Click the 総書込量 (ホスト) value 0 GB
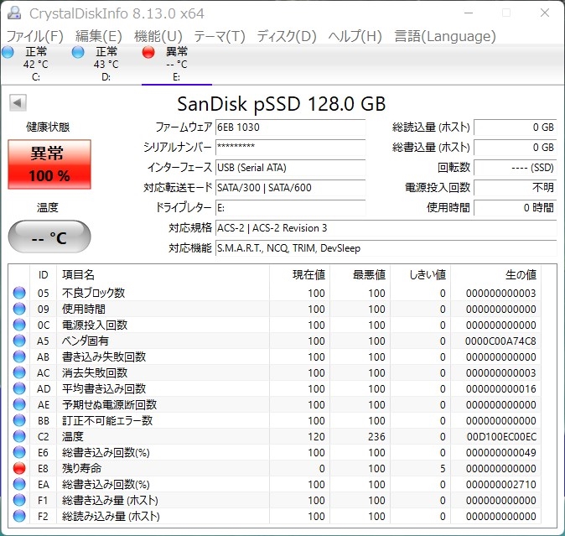Screen dimensions: 565x536 (x=516, y=148)
